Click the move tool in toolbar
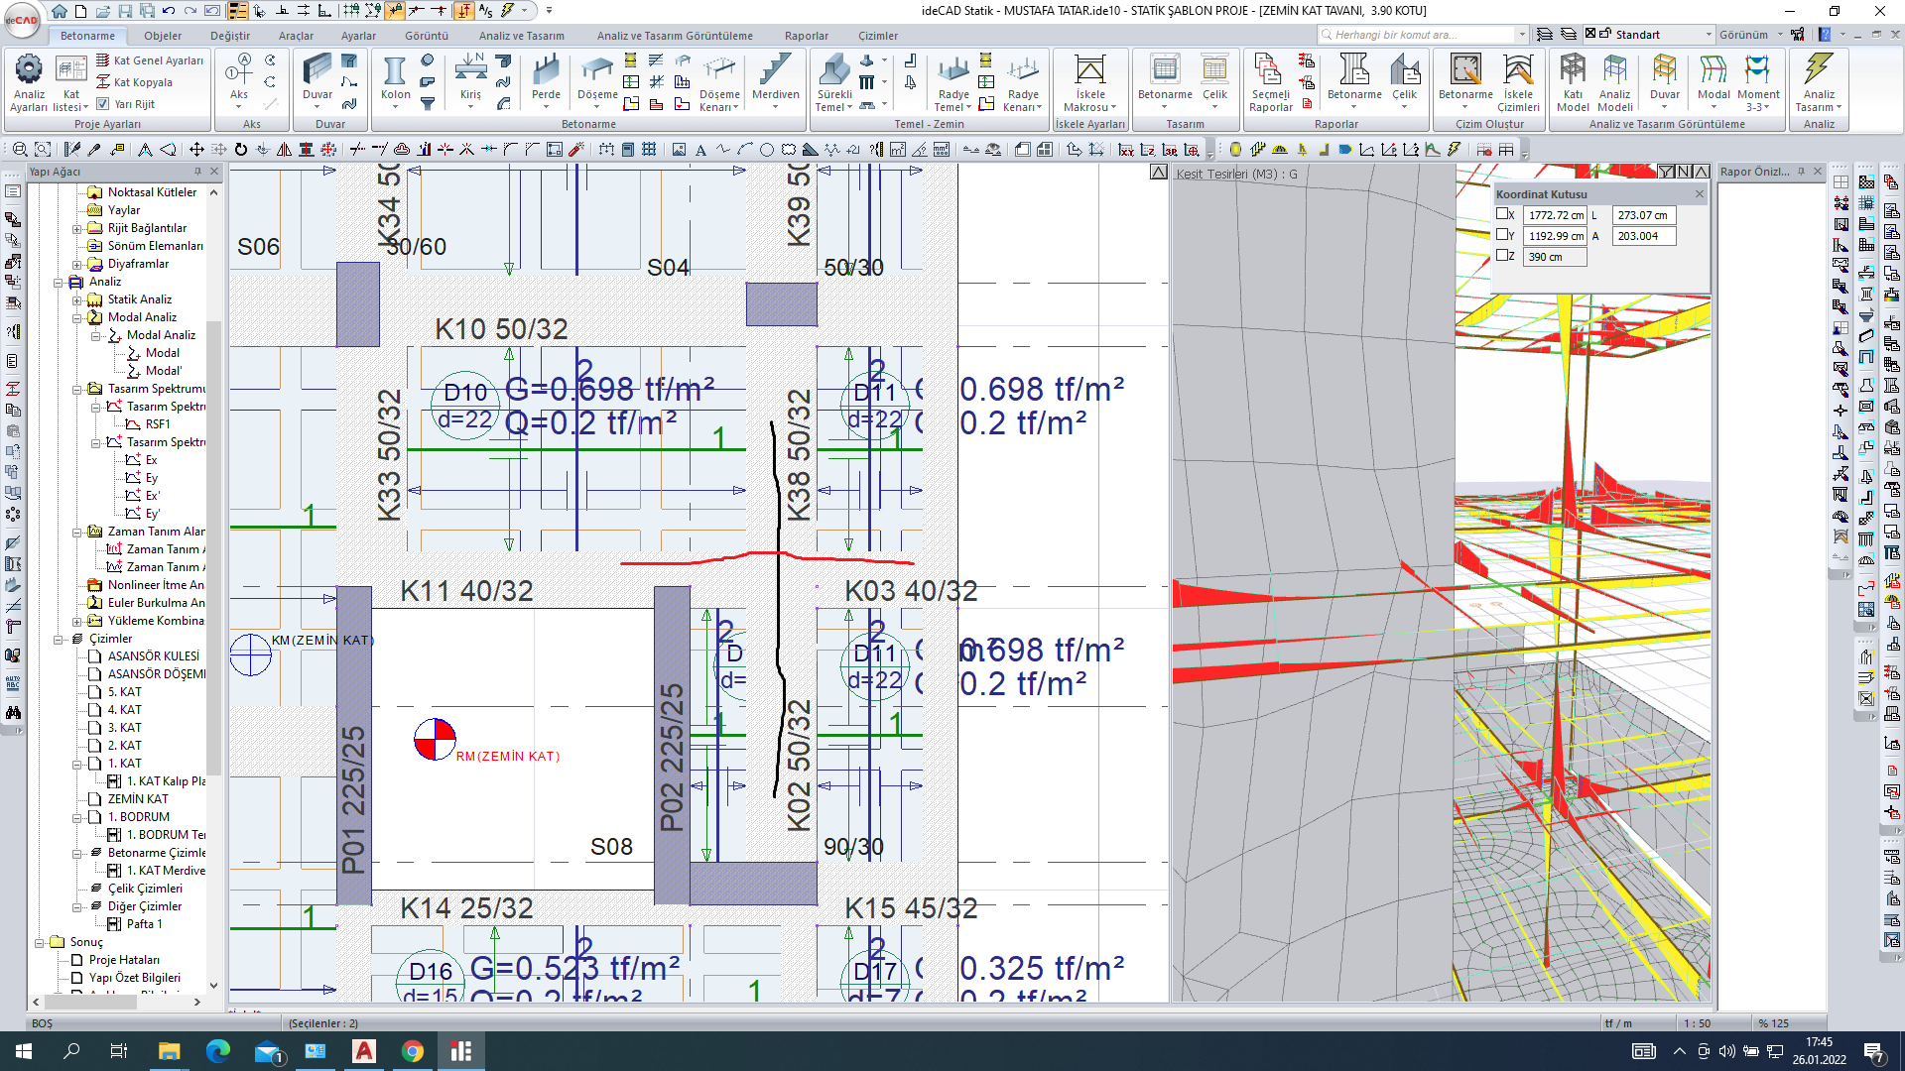The width and height of the screenshot is (1905, 1071). (196, 150)
